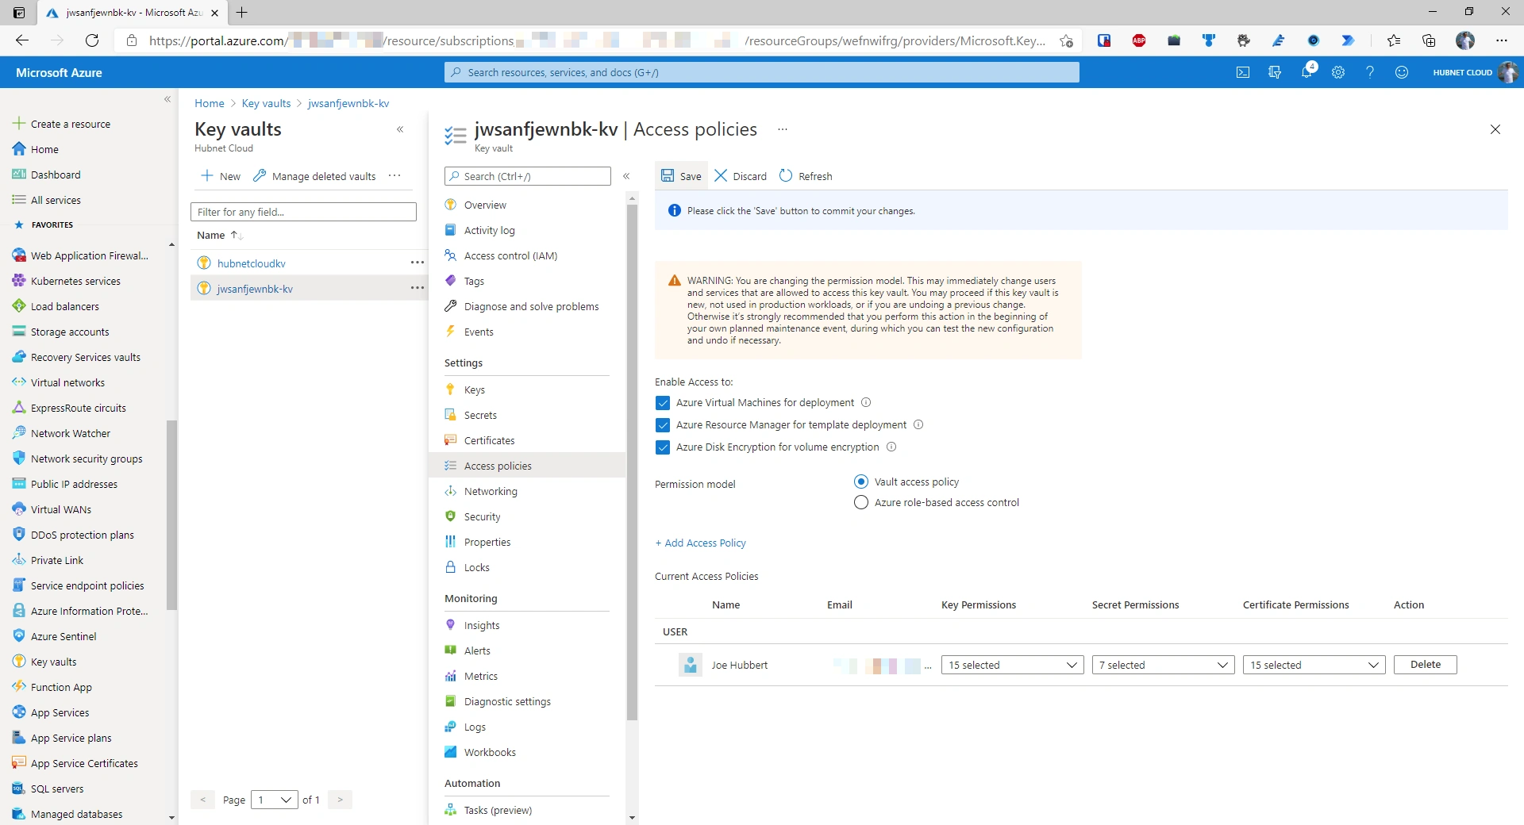Image resolution: width=1524 pixels, height=825 pixels.
Task: Open Access control (IAM) menu item
Action: tap(510, 255)
